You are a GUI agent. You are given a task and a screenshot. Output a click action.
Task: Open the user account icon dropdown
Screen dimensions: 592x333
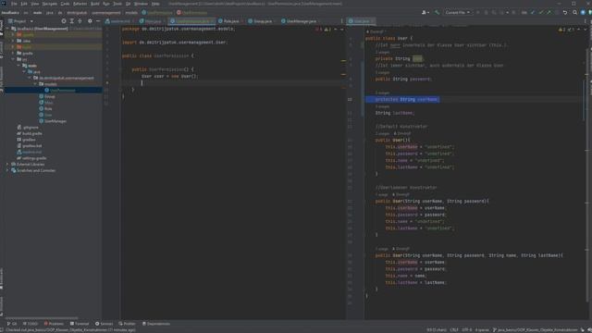point(425,12)
